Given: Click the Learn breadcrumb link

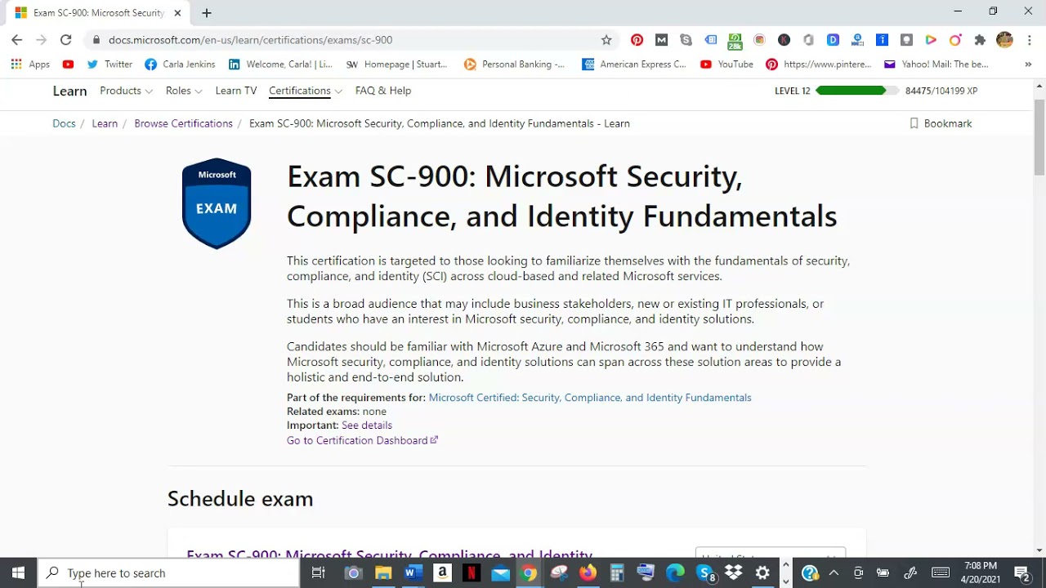Looking at the screenshot, I should (x=105, y=123).
